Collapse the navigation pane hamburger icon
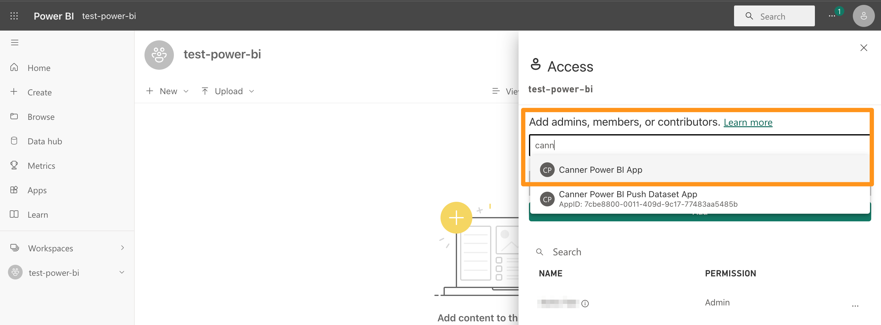This screenshot has height=325, width=881. point(14,42)
